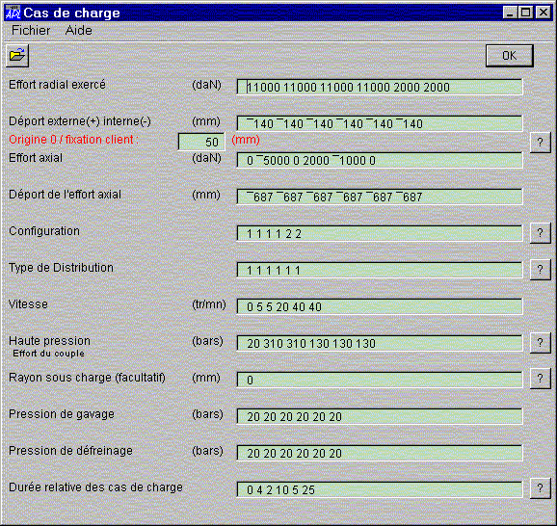This screenshot has height=526, width=557.
Task: Select the Déport de l'effort axial field
Action: pos(380,197)
